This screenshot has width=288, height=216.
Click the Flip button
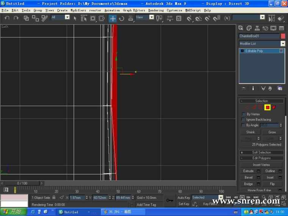click(272, 184)
